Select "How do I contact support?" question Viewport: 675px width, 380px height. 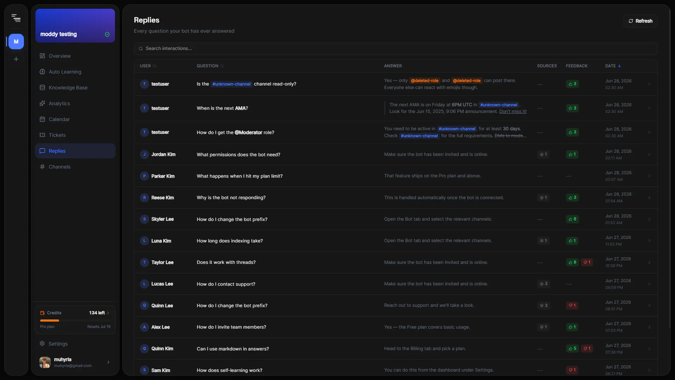click(226, 284)
